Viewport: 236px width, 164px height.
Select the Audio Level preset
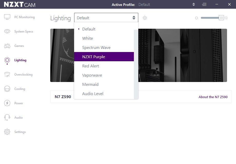click(x=104, y=94)
